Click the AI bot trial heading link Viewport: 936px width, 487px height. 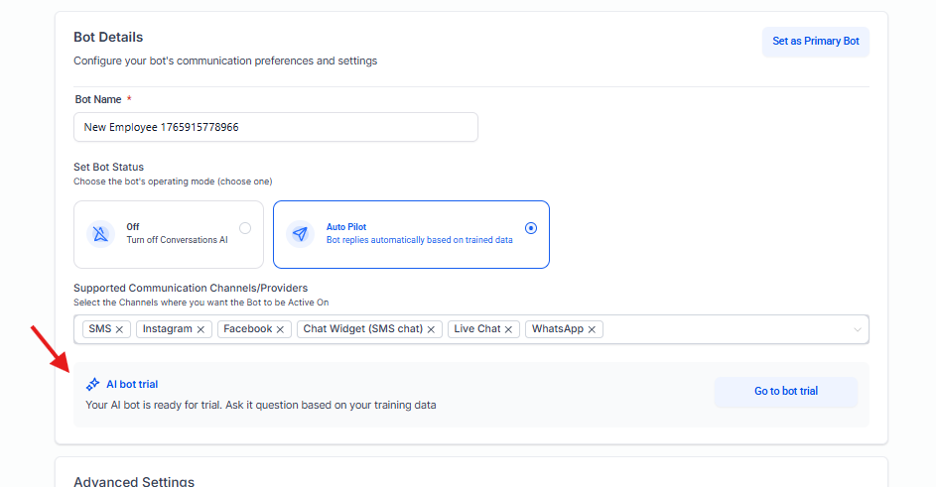point(132,385)
